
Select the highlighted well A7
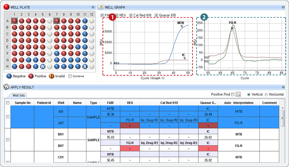pyautogui.click(x=56, y=21)
